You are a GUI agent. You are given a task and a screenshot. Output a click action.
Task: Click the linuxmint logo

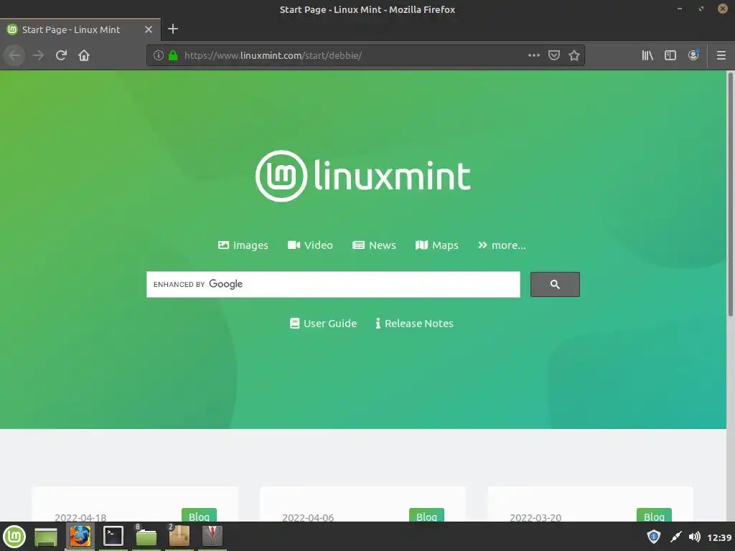(x=363, y=176)
